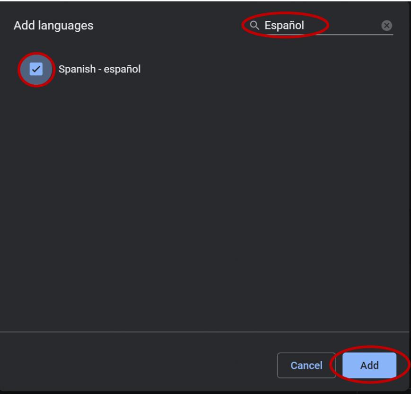Click the empty area of the language results list
The width and height of the screenshot is (411, 394).
pos(204,205)
